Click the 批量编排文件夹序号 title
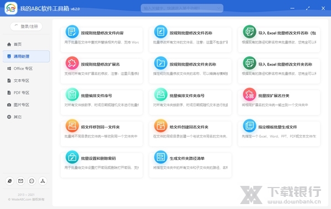The height and width of the screenshot is (209, 331). click(x=187, y=96)
